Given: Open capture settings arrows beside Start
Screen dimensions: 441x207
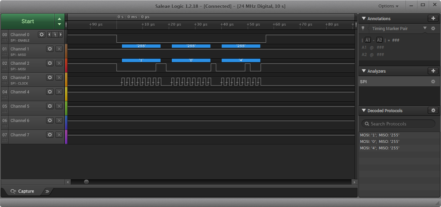Looking at the screenshot, I should point(59,21).
